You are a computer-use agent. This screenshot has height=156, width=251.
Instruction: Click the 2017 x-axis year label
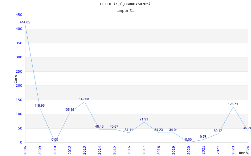coord(144,150)
